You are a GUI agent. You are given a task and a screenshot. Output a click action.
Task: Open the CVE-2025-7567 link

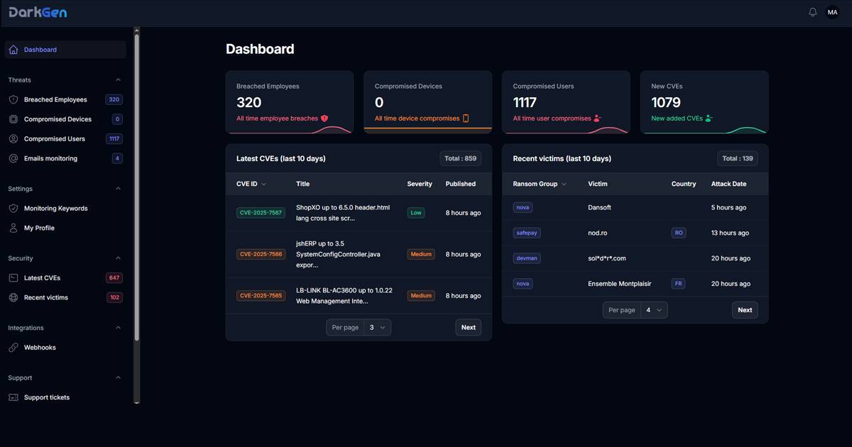261,213
